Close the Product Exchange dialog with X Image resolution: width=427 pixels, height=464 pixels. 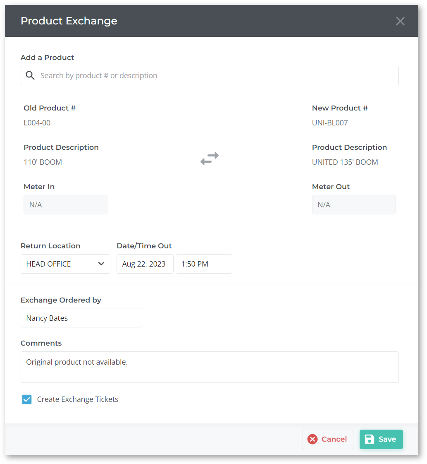[x=400, y=21]
